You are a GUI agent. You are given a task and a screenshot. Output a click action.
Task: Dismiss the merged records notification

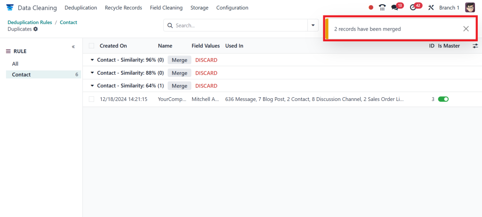pos(466,29)
